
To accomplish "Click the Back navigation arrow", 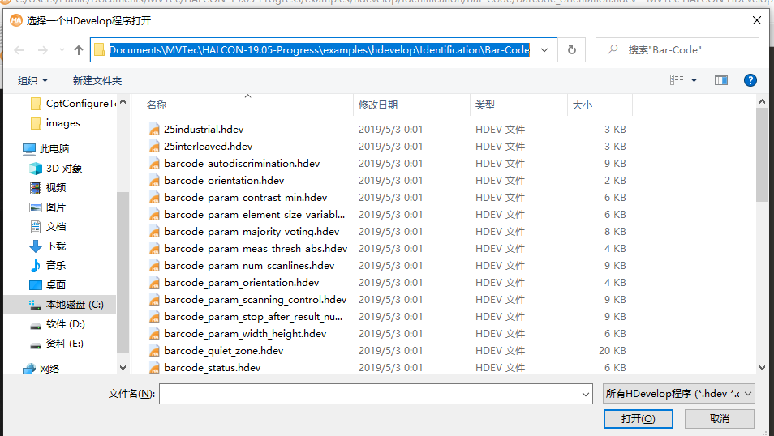I will (x=19, y=50).
